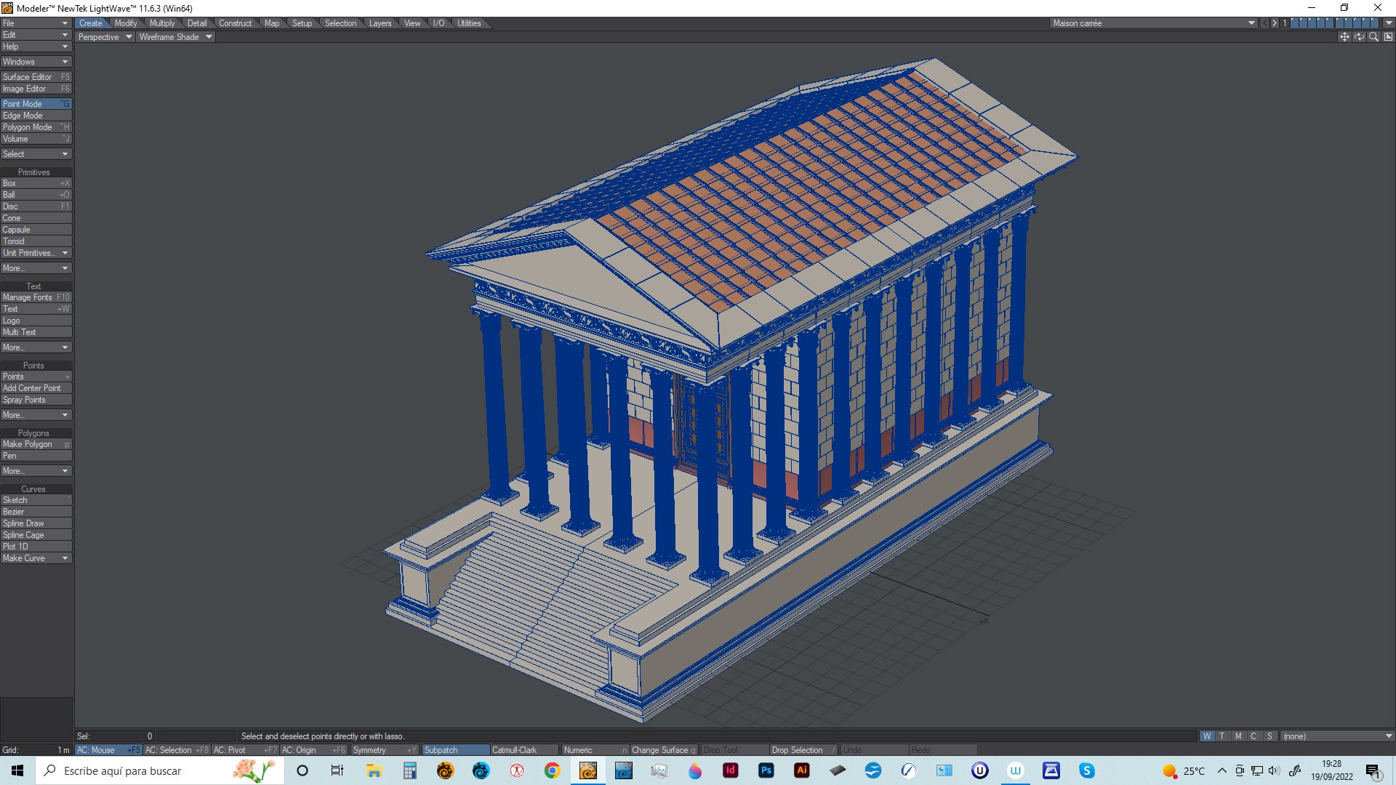Viewport: 1396px width, 785px height.
Task: Click the viewport Zoom magnifier icon
Action: coord(1373,37)
